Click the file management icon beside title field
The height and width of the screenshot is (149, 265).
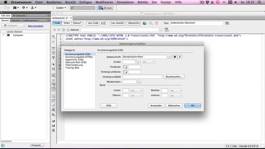point(227,23)
